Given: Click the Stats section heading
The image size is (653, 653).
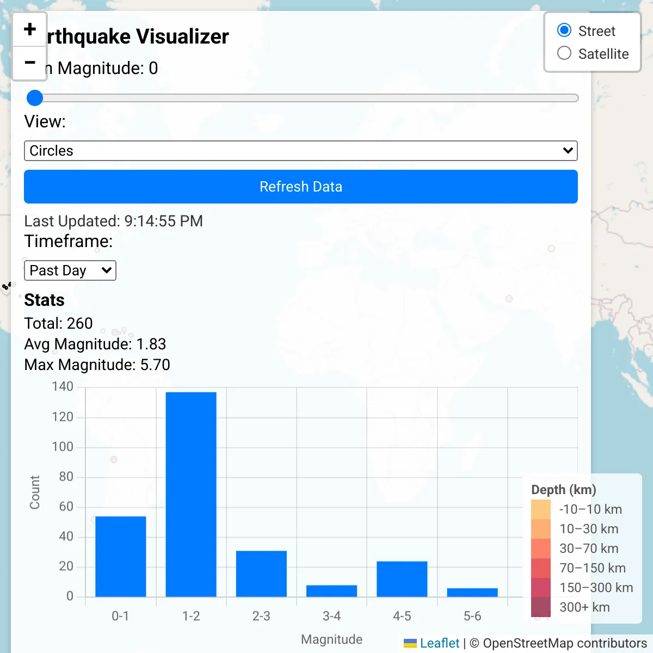Looking at the screenshot, I should 44,300.
